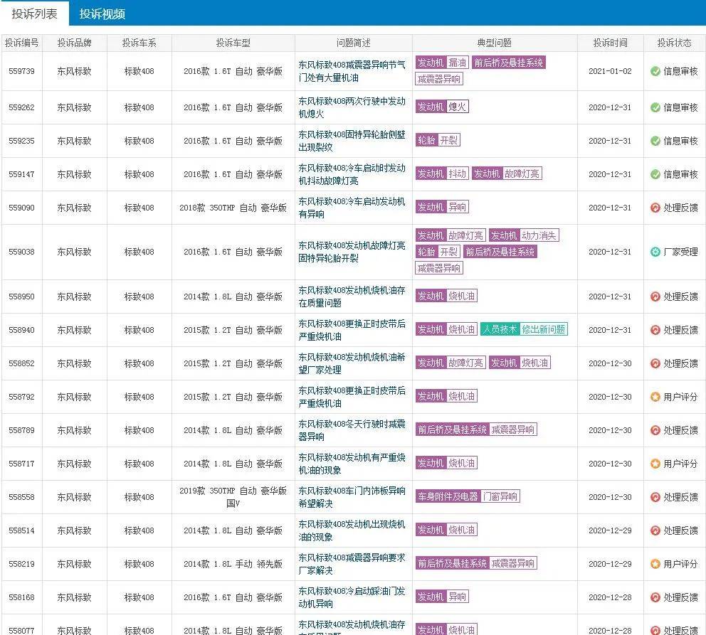The image size is (706, 635).
Task: Click the 投诉编号 column header
Action: point(21,43)
